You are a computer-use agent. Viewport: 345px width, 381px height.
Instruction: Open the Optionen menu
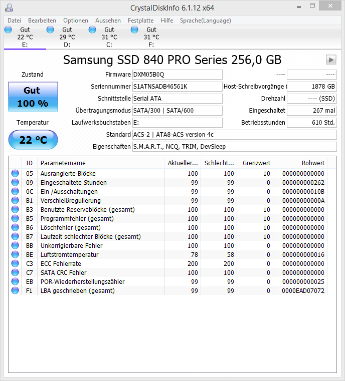[x=76, y=21]
